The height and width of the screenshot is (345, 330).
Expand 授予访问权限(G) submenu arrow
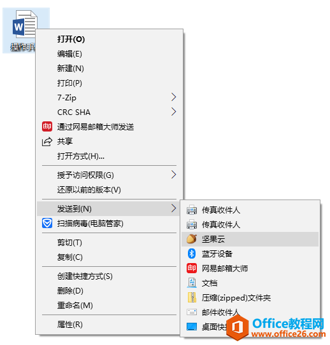click(x=174, y=175)
